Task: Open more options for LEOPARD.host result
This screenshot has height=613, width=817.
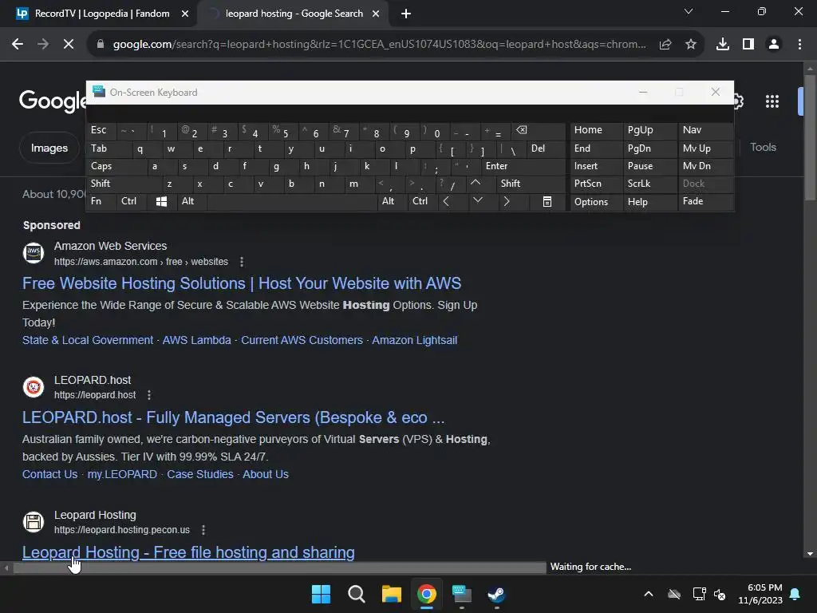Action: 149,395
